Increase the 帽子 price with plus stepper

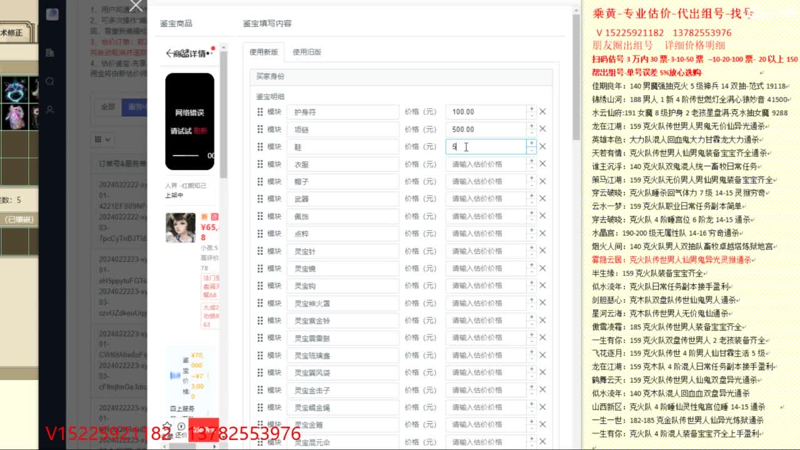531,178
